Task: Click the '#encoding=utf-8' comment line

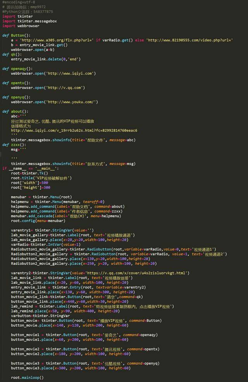Action: (x=19, y=2)
